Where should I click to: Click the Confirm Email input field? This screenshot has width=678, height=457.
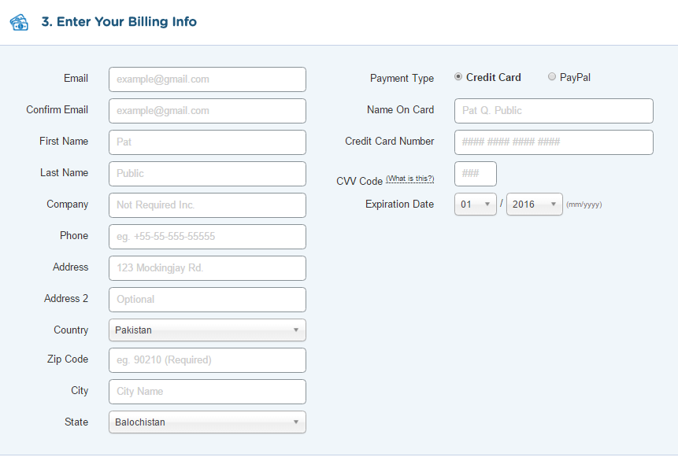(x=207, y=110)
